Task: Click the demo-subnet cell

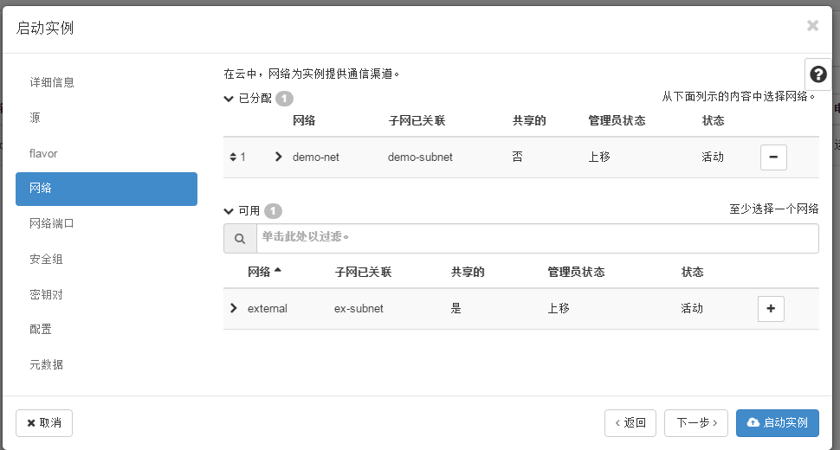Action: point(420,157)
